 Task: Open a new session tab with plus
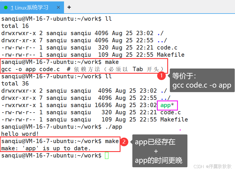[69, 7]
